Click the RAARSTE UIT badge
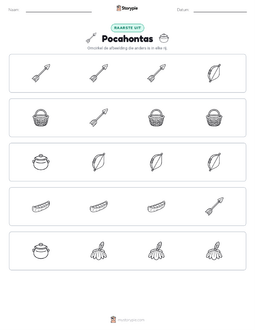255x330 pixels. point(127,28)
